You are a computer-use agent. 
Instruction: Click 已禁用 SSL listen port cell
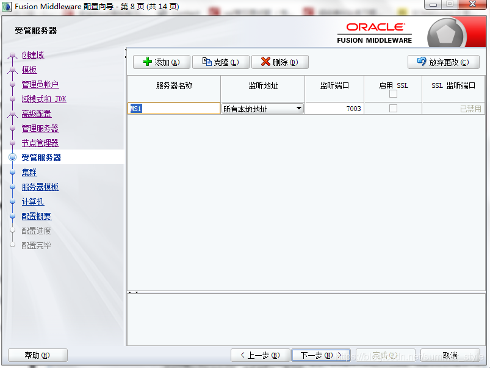tap(453, 109)
